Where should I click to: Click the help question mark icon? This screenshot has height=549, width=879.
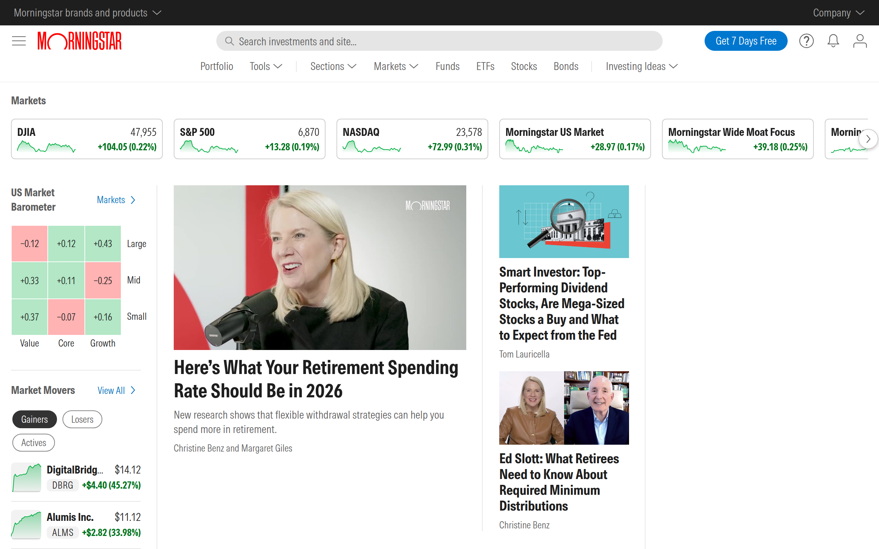point(806,41)
